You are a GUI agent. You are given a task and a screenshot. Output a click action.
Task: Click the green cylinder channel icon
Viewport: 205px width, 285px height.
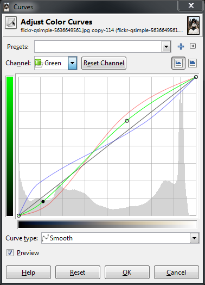click(39, 63)
